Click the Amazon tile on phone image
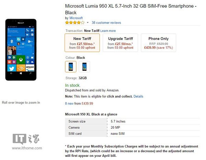206x160 pixels. coord(30,68)
